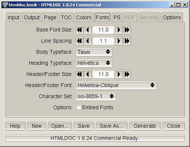
Task: Expand the Header/Footer Font dropdown
Action: (116, 86)
